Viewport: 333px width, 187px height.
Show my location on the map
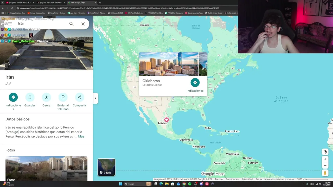click(x=325, y=152)
